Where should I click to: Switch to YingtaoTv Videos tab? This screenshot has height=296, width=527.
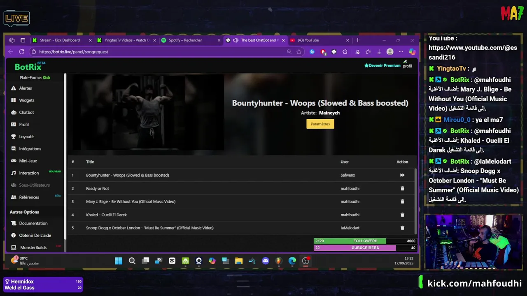click(127, 40)
